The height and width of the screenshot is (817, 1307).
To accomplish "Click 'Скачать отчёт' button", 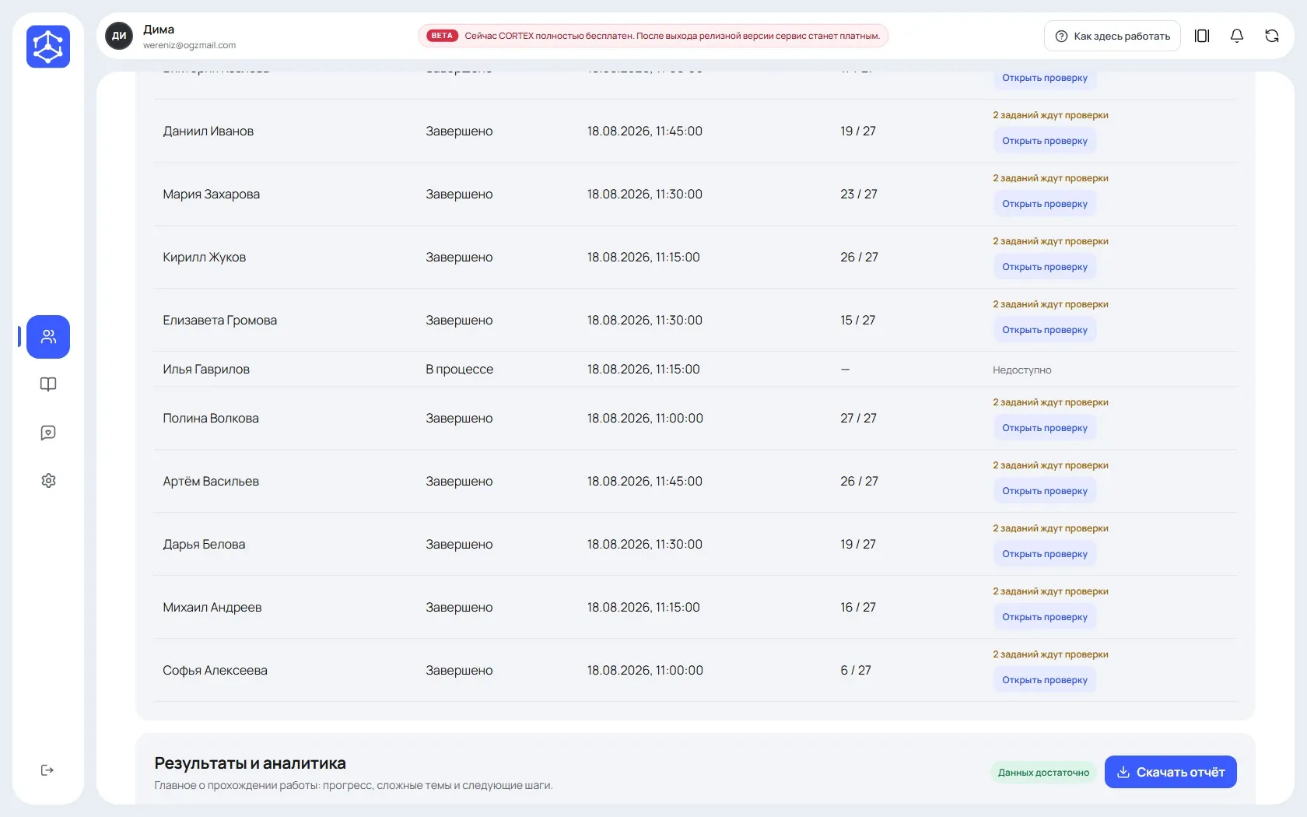I will (1171, 772).
